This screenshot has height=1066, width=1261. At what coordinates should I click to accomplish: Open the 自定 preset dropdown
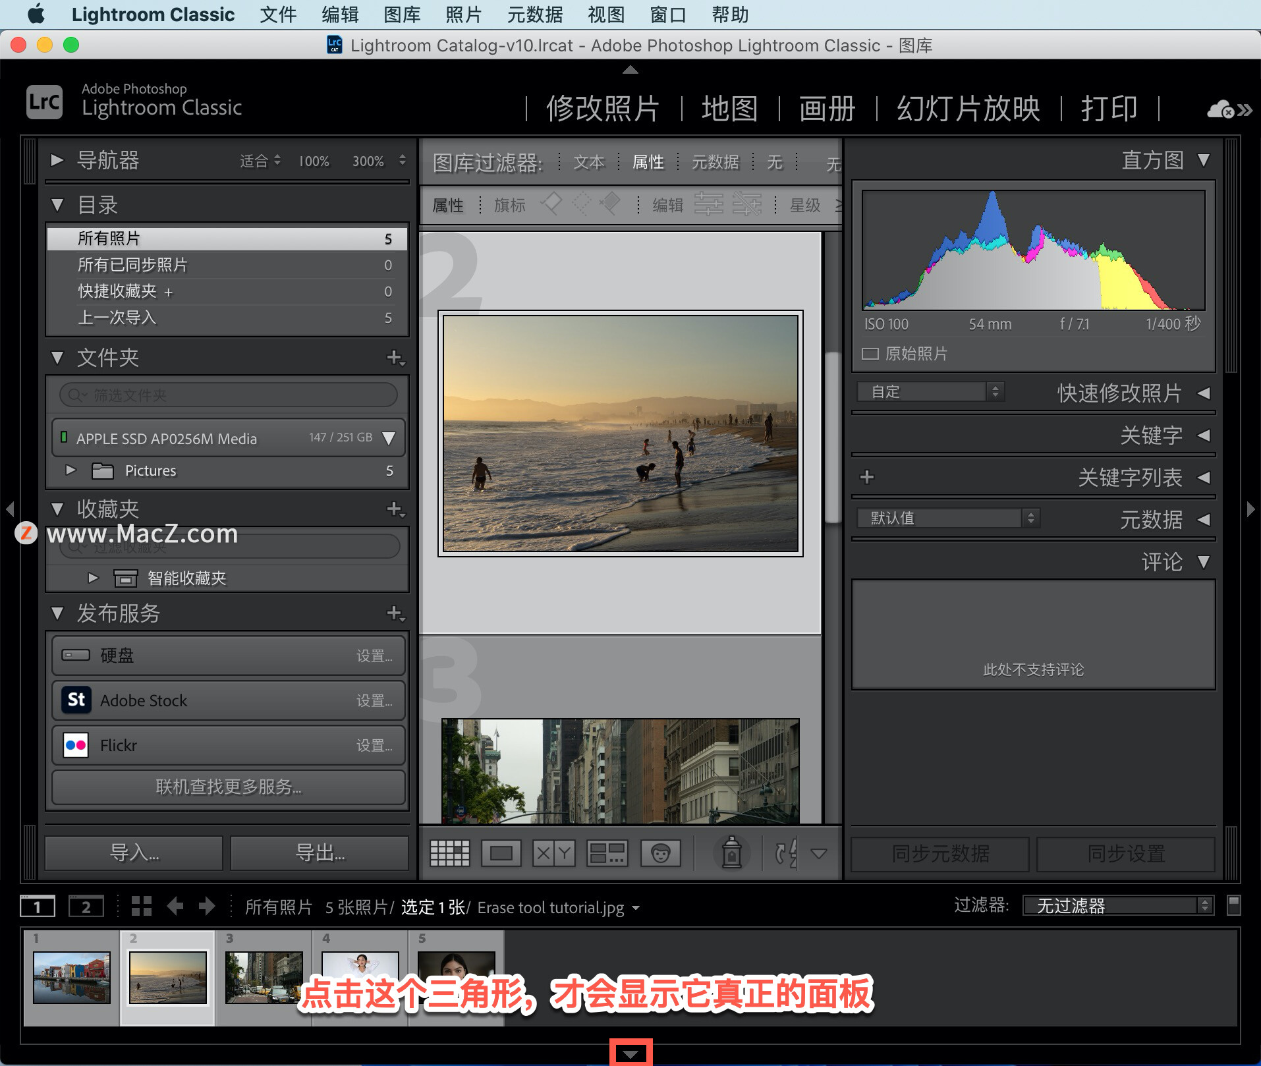click(930, 392)
